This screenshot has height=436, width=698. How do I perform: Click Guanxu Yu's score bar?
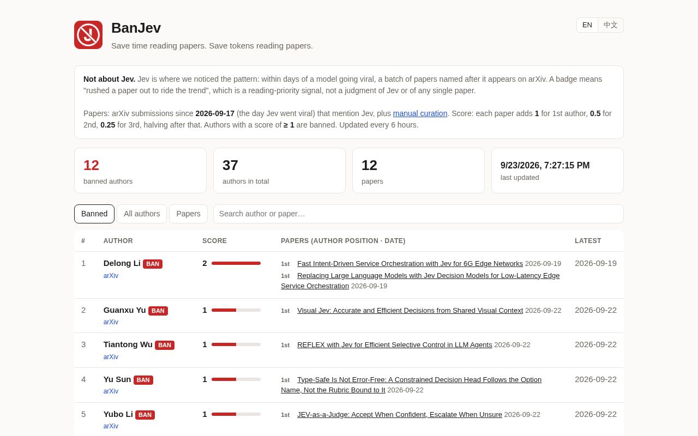[x=236, y=310]
